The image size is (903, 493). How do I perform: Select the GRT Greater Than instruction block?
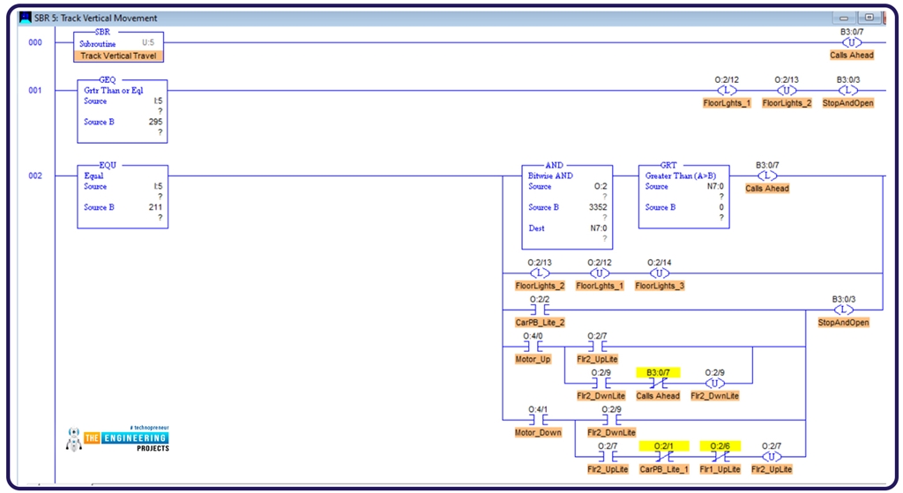tap(684, 197)
